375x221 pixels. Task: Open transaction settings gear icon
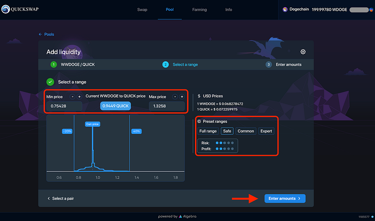(303, 52)
